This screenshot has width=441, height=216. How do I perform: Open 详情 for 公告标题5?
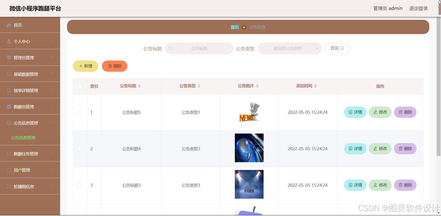pyautogui.click(x=355, y=112)
